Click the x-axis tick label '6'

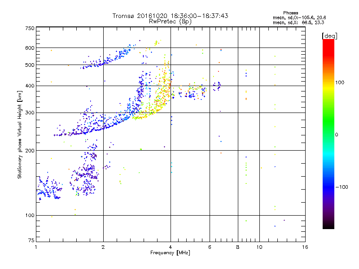click(x=210, y=247)
